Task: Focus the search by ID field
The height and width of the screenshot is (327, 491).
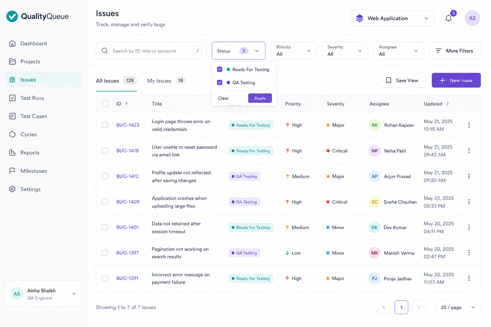Action: 151,51
